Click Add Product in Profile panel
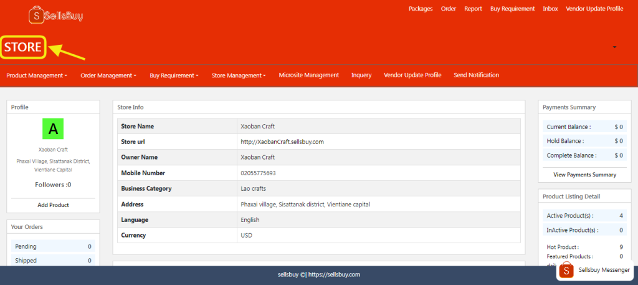The image size is (638, 285). click(x=54, y=205)
